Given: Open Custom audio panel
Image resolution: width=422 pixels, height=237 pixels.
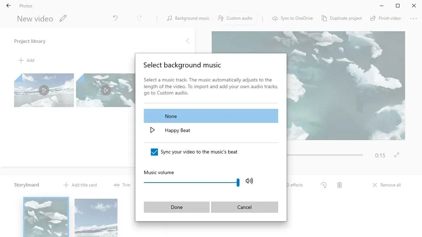Looking at the screenshot, I should pyautogui.click(x=235, y=18).
